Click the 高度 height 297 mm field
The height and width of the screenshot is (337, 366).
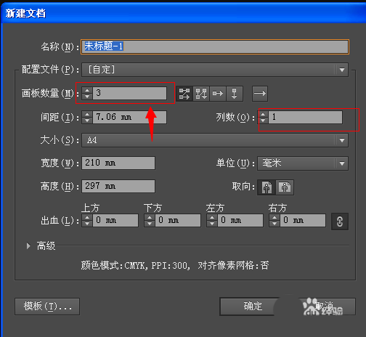[118, 186]
